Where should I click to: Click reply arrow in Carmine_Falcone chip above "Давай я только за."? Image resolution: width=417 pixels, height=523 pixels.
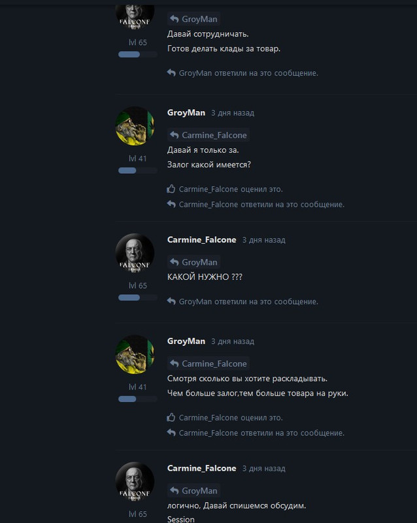pos(175,135)
